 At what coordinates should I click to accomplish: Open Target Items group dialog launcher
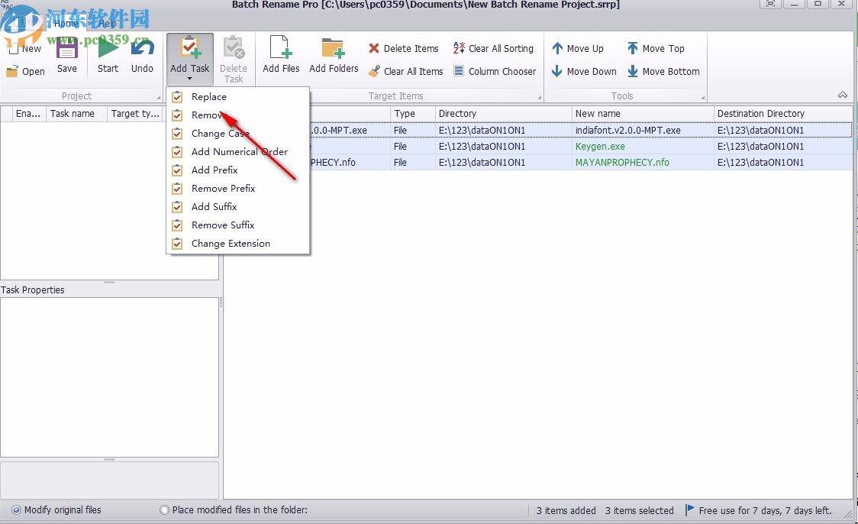[539, 98]
